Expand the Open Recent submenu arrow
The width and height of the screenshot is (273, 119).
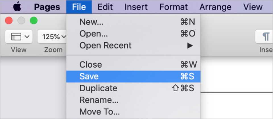[x=190, y=46]
